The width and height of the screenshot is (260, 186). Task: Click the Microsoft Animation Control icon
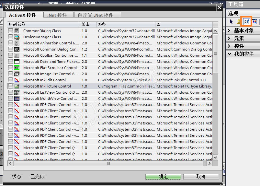point(17,43)
